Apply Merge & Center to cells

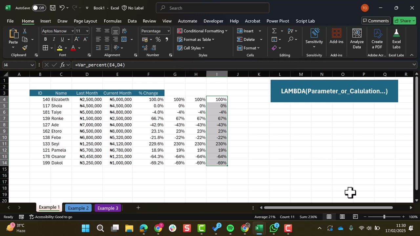[x=124, y=39]
